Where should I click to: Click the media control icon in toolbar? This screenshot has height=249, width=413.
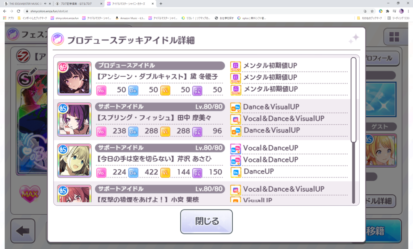click(x=394, y=11)
